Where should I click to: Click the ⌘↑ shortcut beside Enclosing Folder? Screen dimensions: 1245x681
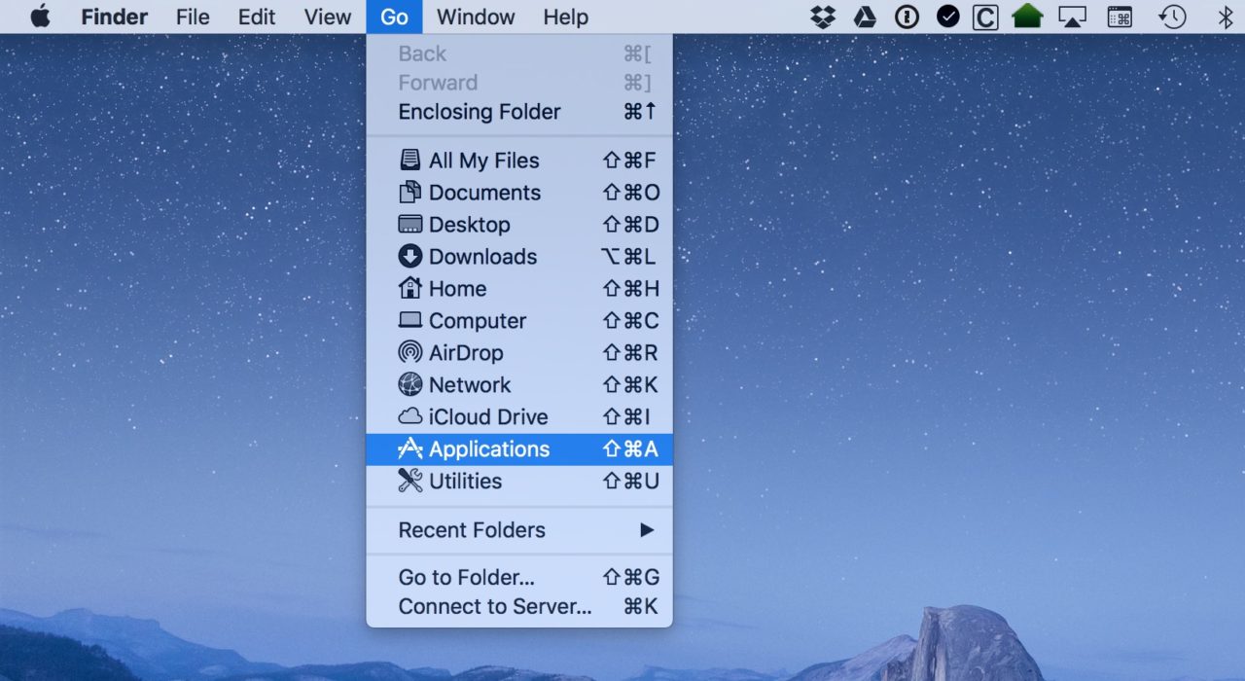click(x=641, y=112)
